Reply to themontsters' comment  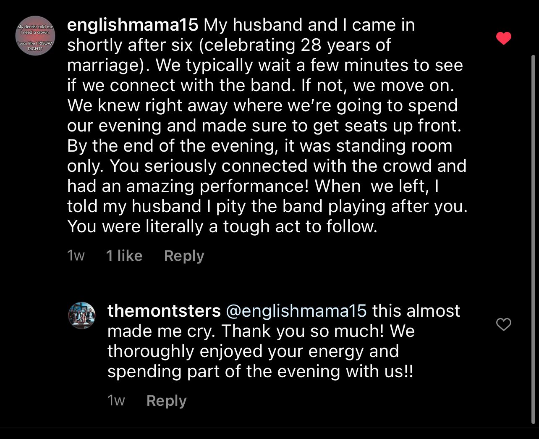pyautogui.click(x=166, y=401)
